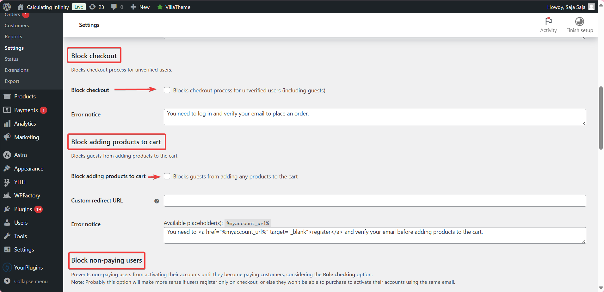Screen dimensions: 604x292
Task: Click the help icon beside Custom redirect URL
Action: click(157, 201)
